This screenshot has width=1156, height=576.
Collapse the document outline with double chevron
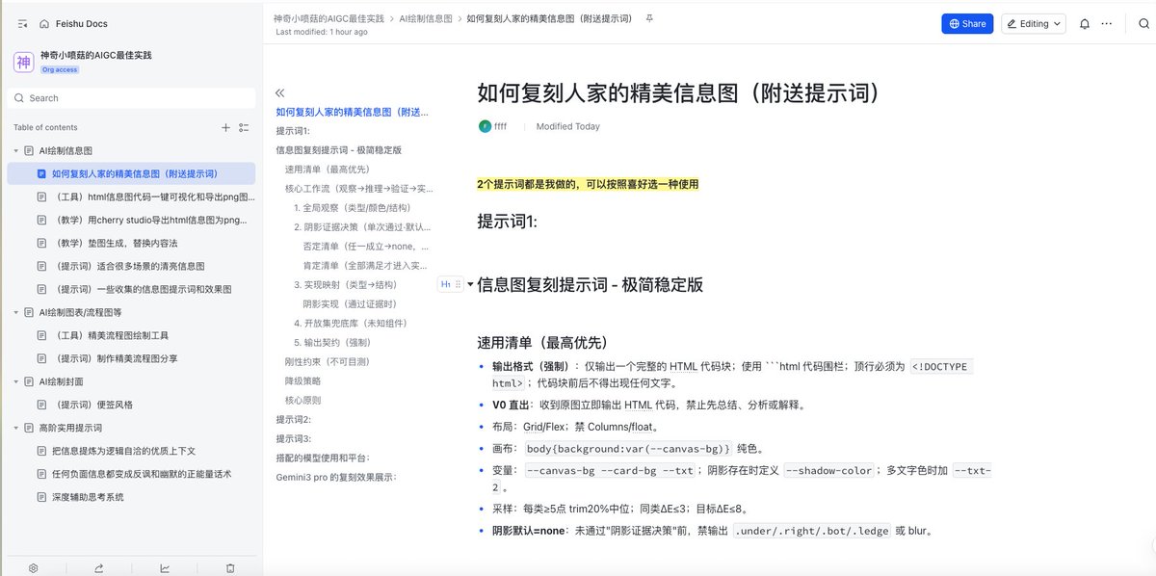pyautogui.click(x=280, y=93)
